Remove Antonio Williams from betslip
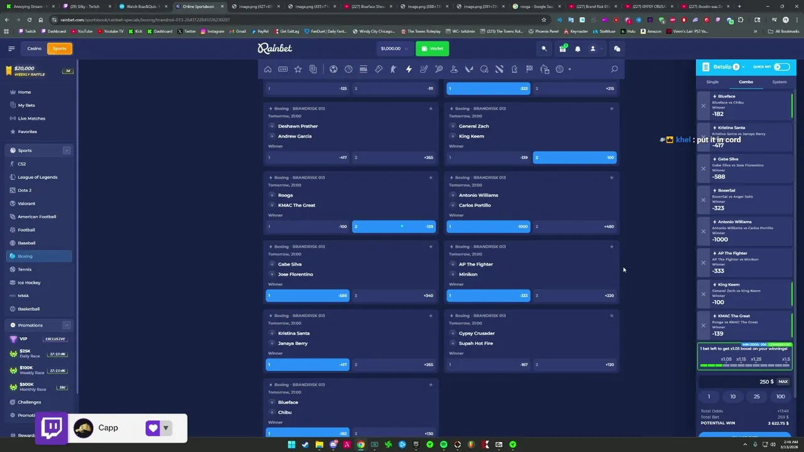Image resolution: width=804 pixels, height=452 pixels. pyautogui.click(x=703, y=231)
